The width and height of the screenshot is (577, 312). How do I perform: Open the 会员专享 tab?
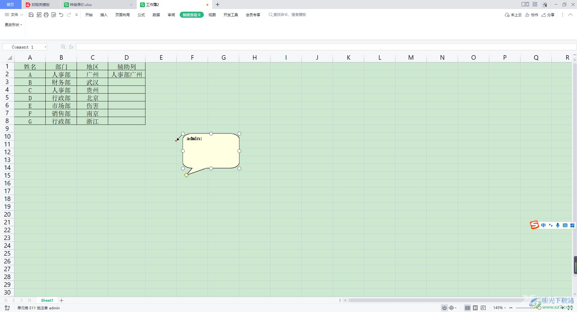[253, 15]
